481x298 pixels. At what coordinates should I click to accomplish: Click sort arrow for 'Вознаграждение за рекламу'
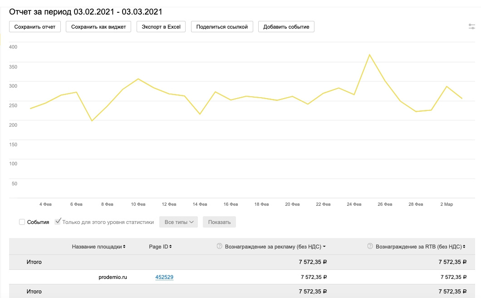coord(324,247)
